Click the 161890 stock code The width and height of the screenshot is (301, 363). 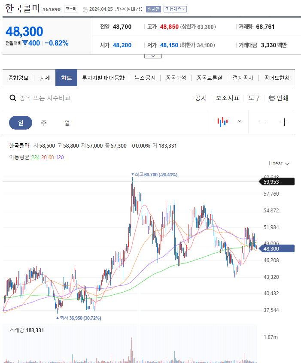[x=52, y=9]
